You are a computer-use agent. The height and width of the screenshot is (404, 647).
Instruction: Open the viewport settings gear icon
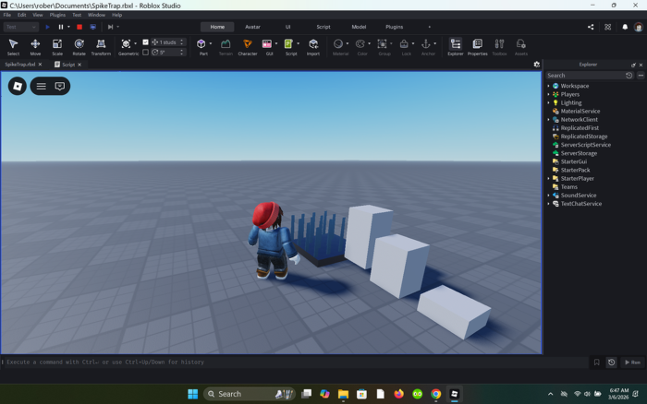536,65
